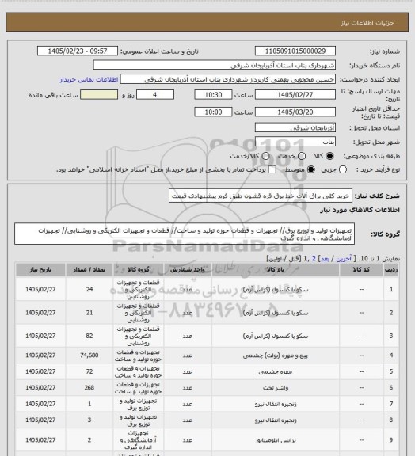Click the ردیف column header
Screen dimensions: 415x456
click(x=391, y=270)
